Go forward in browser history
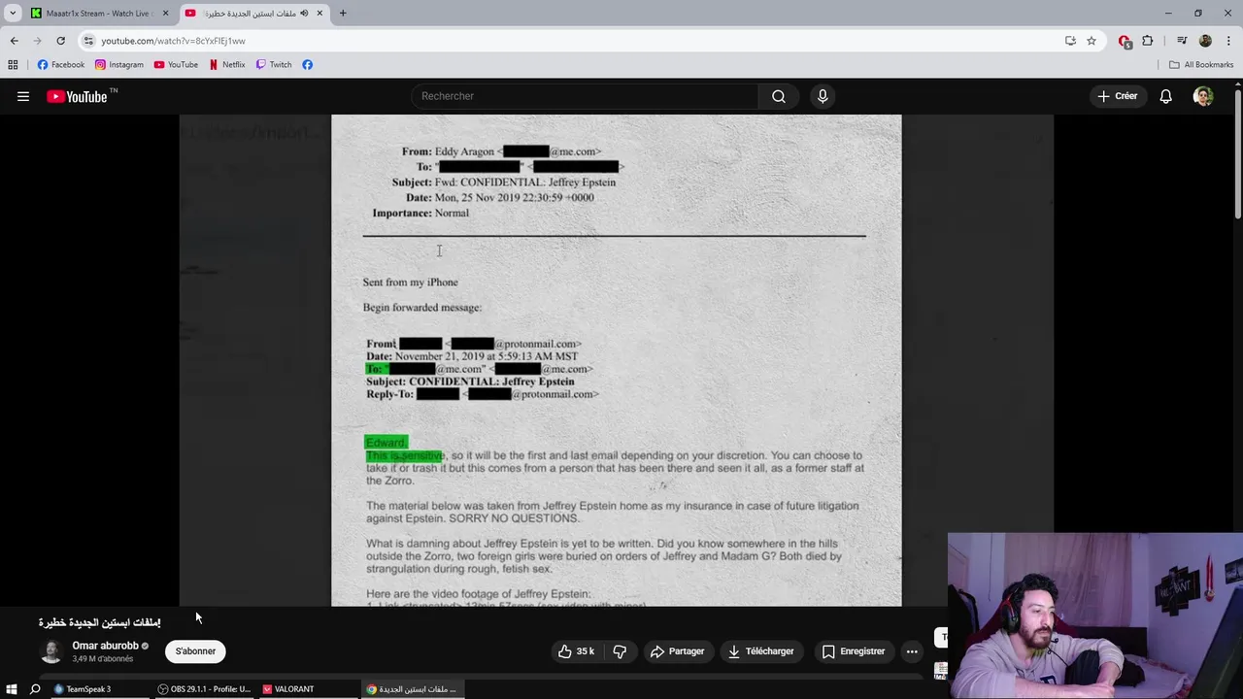The width and height of the screenshot is (1243, 699). tap(37, 41)
